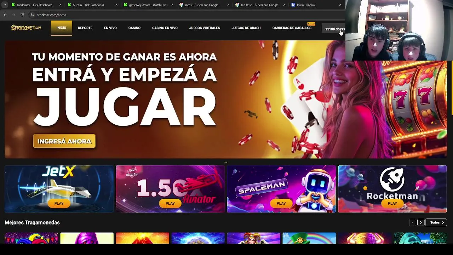Viewport: 453px width, 255px height.
Task: Click the browser forward arrow
Action: click(x=13, y=15)
